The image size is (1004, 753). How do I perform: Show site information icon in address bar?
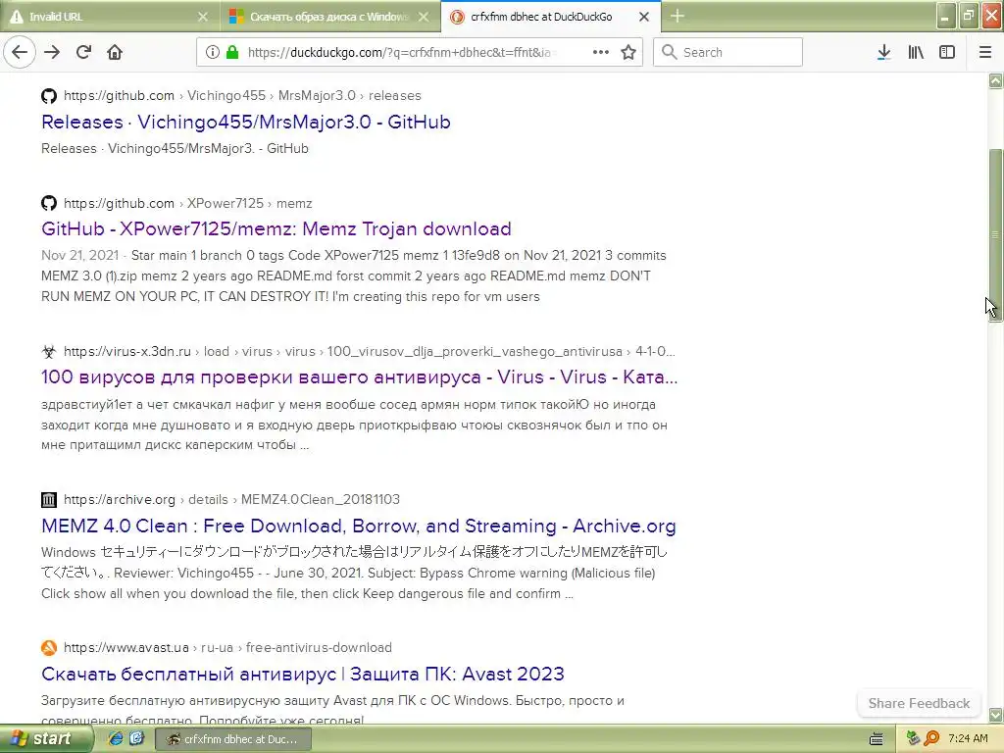pyautogui.click(x=213, y=52)
